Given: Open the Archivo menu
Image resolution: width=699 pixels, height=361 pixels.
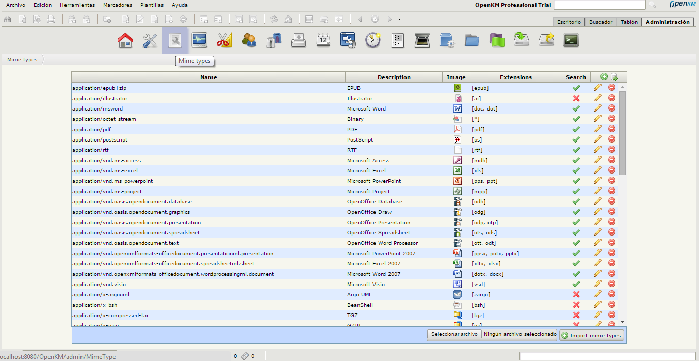Looking at the screenshot, I should click(x=15, y=5).
